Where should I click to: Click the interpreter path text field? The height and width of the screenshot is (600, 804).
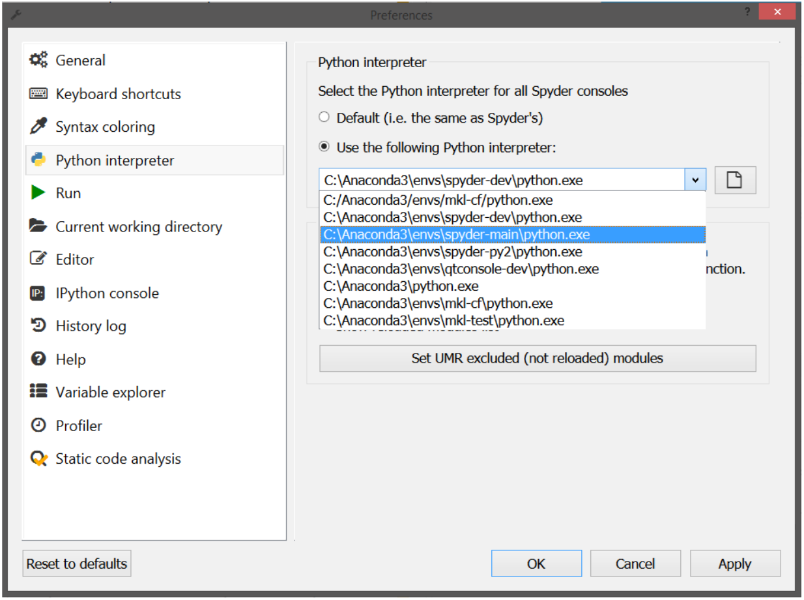click(x=502, y=180)
